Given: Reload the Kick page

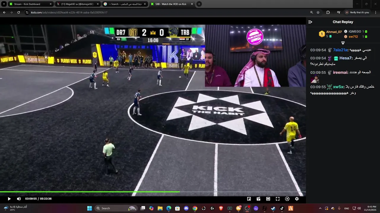Looking at the screenshot, I should (x=18, y=12).
